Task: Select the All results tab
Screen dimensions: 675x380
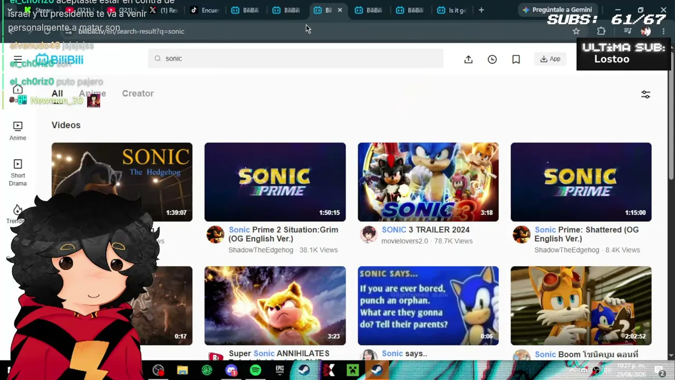Action: [57, 94]
